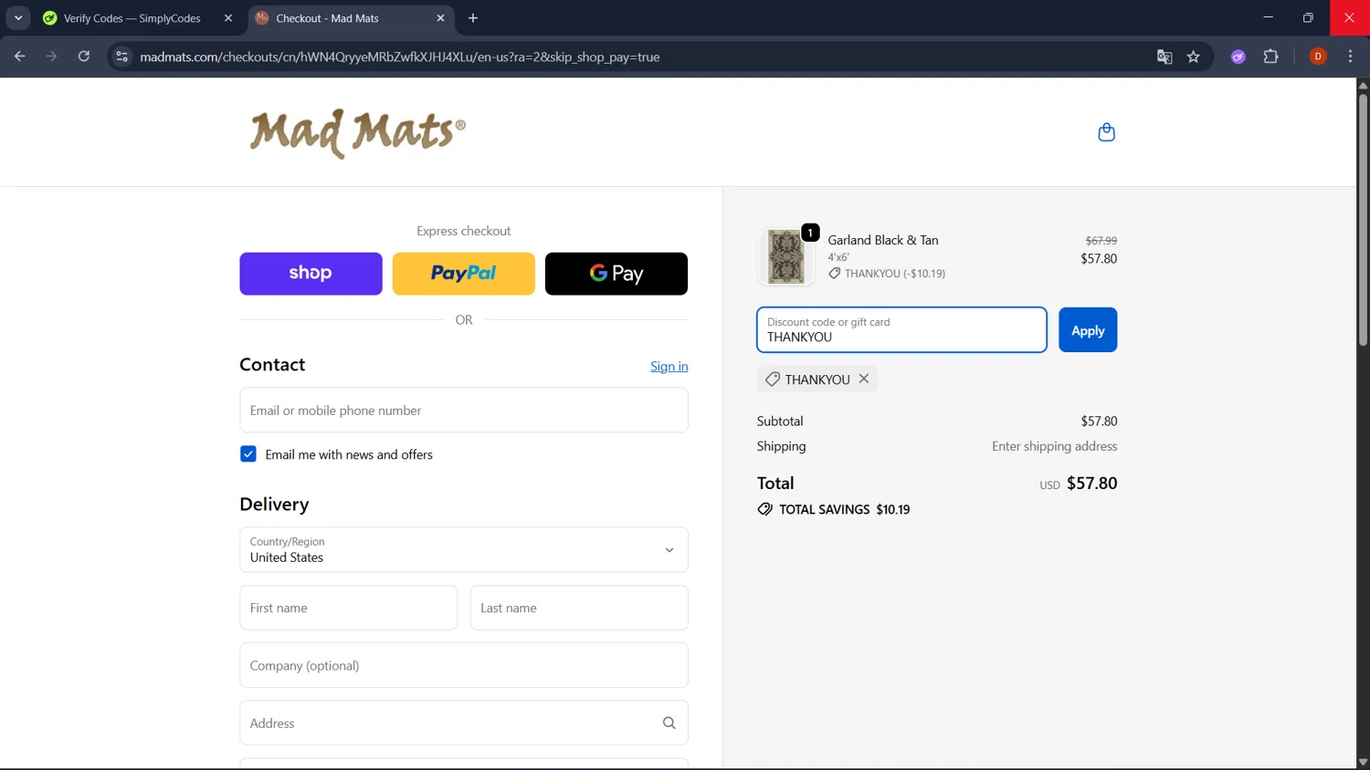The width and height of the screenshot is (1370, 770).
Task: Click the browser back arrow
Action: (20, 57)
